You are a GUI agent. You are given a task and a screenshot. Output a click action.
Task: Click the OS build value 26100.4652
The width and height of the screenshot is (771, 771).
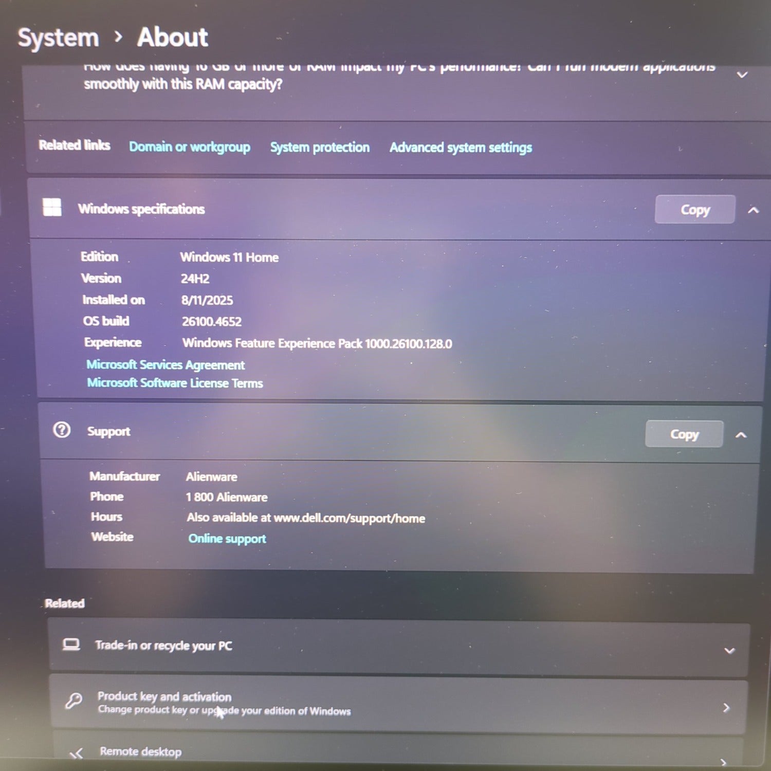212,322
